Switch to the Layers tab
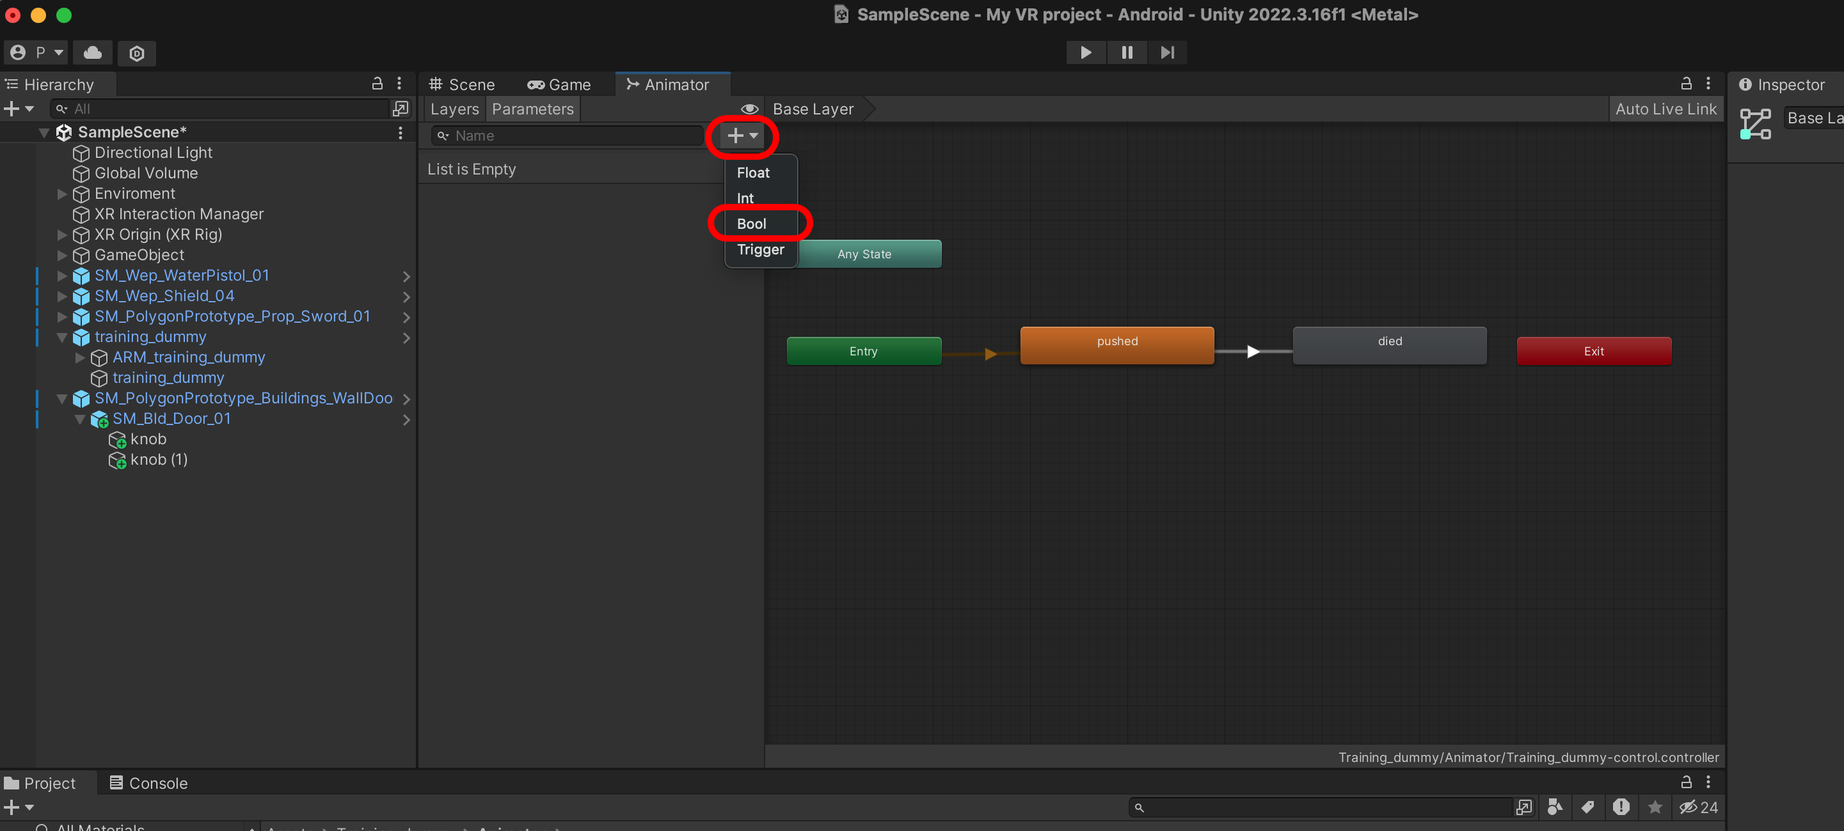 (454, 109)
